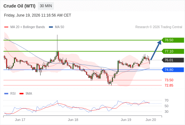Click the 76.01 current price tag
Screen dimensions: 185x125
pyautogui.click(x=173, y=60)
